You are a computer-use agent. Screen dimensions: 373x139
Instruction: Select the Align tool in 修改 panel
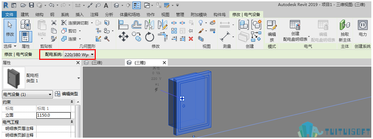124,24
